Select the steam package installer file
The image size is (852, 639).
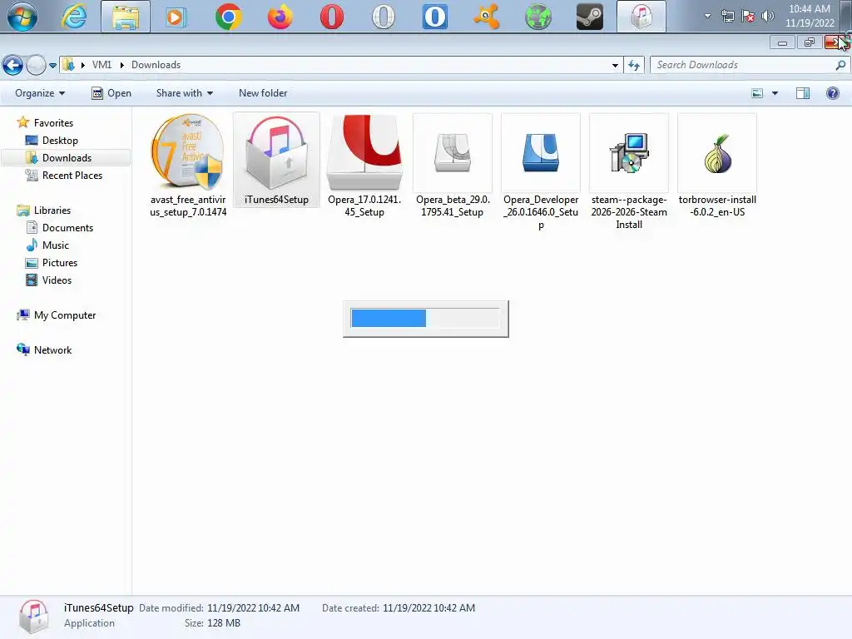point(629,172)
